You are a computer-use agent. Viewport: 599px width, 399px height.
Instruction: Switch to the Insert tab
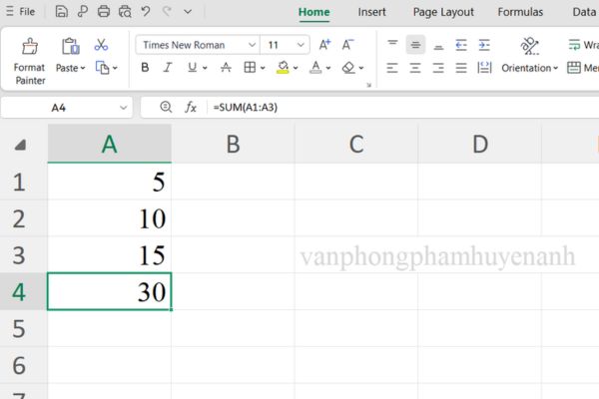(x=371, y=12)
